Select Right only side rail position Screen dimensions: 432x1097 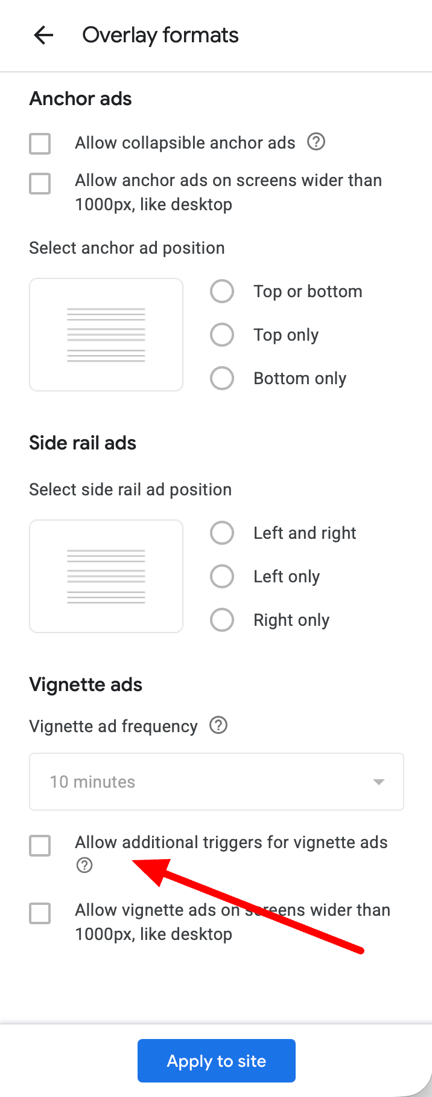(x=222, y=620)
